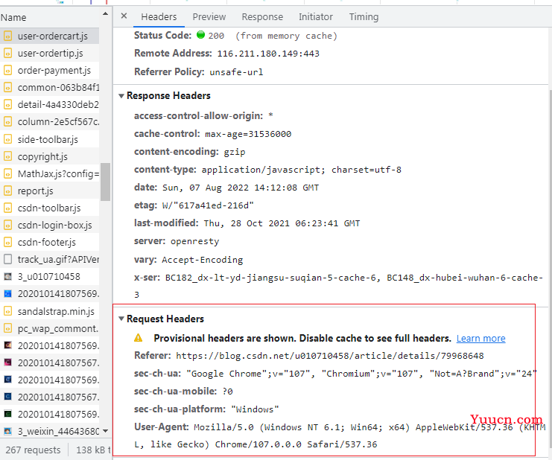This screenshot has height=460, width=552.
Task: Click the script icon beside user-ordercart.js
Action: click(7, 36)
